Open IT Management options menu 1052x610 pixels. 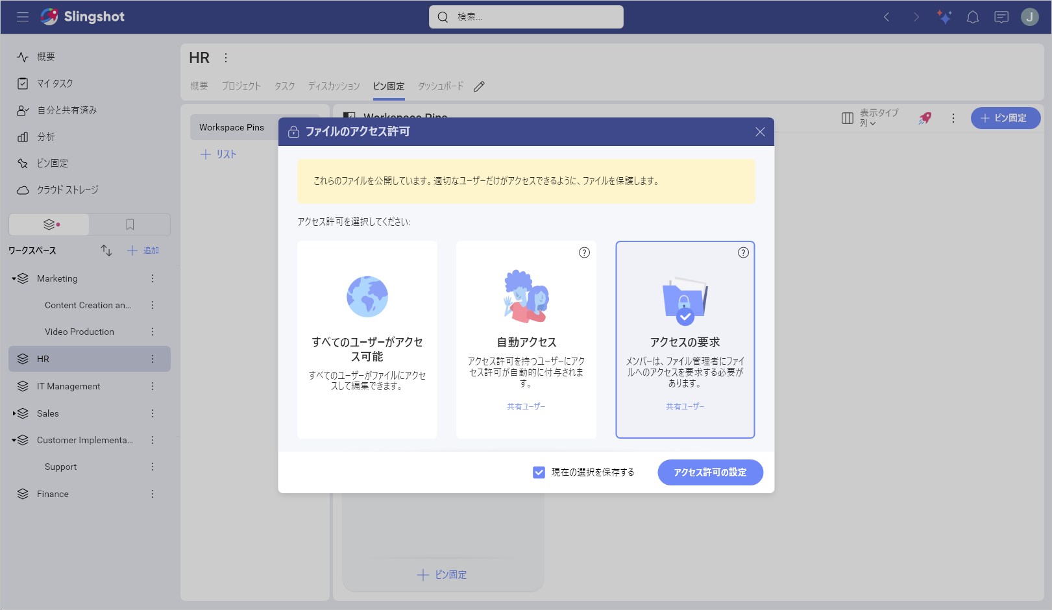pos(153,386)
